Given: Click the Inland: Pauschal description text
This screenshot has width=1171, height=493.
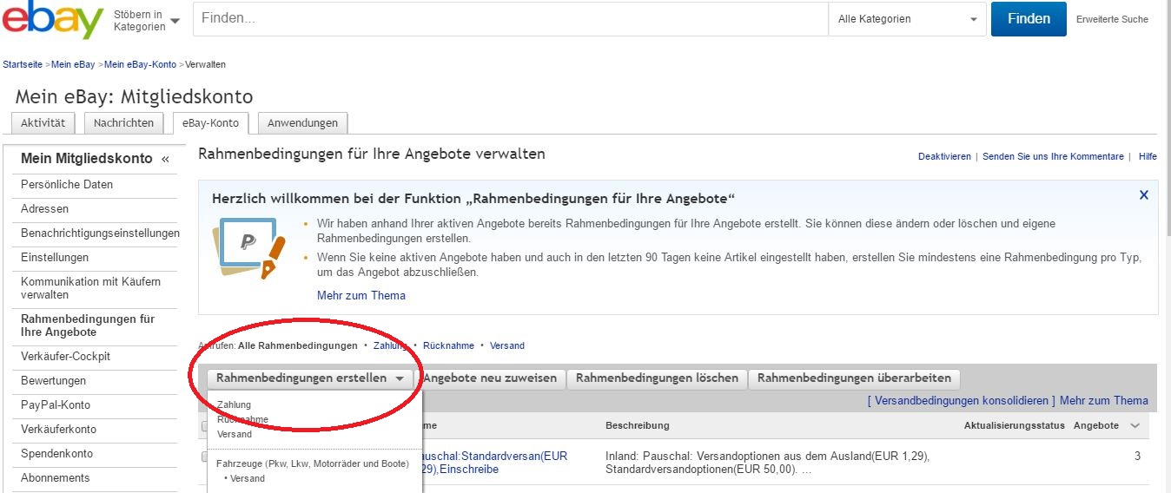Looking at the screenshot, I should 768,463.
